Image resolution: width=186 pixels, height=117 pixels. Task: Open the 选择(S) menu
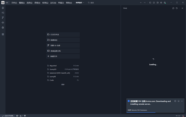(29, 3)
